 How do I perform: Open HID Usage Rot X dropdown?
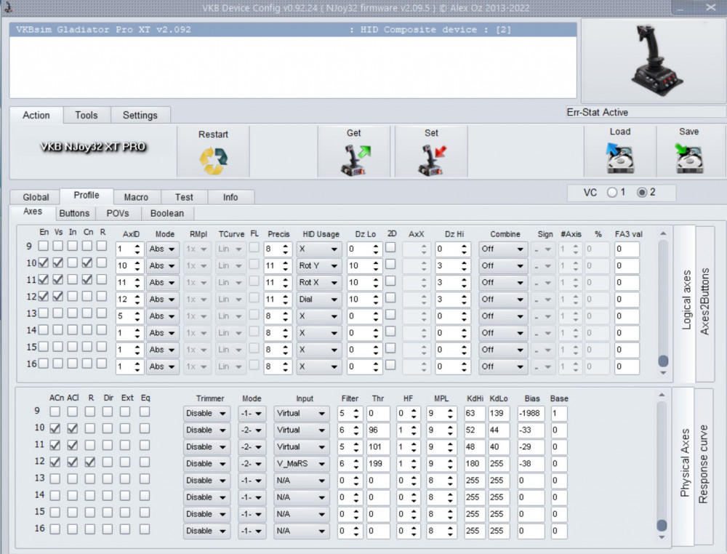[x=318, y=282]
